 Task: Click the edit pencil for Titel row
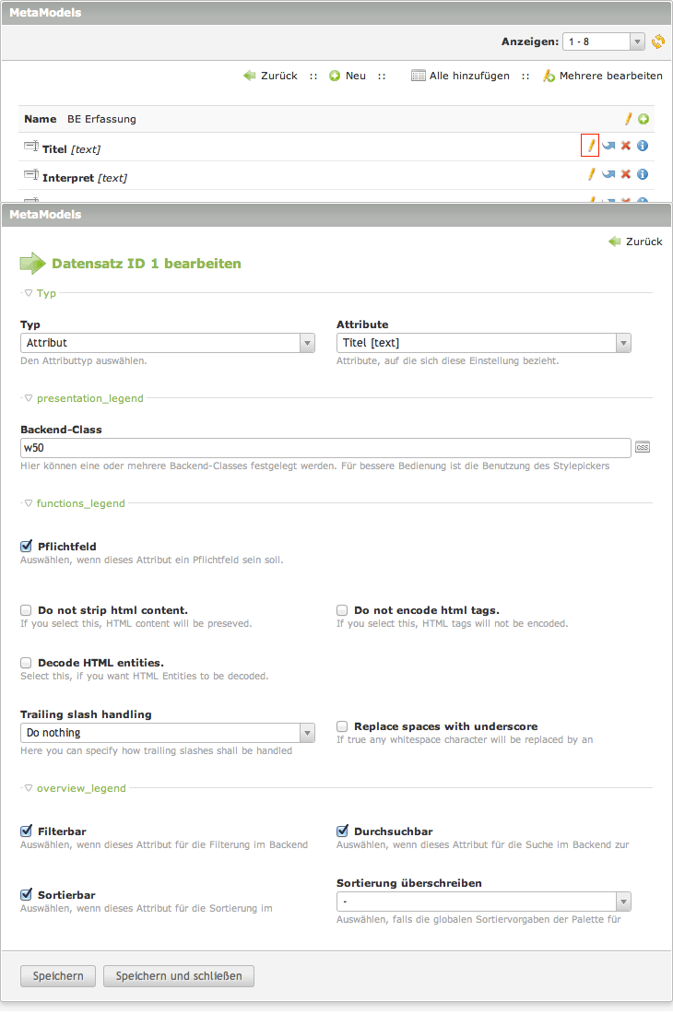590,146
